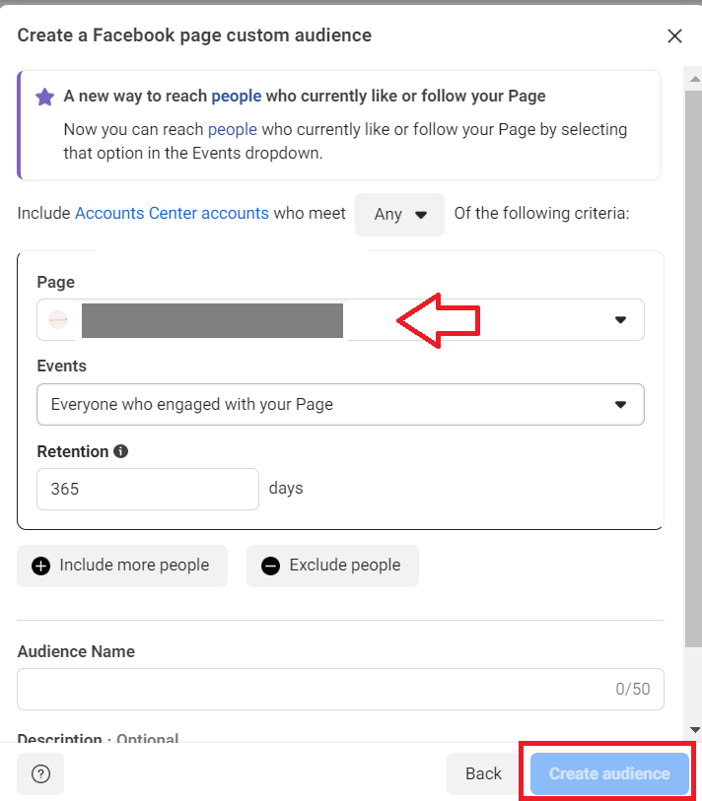Click the help question mark button

40,774
